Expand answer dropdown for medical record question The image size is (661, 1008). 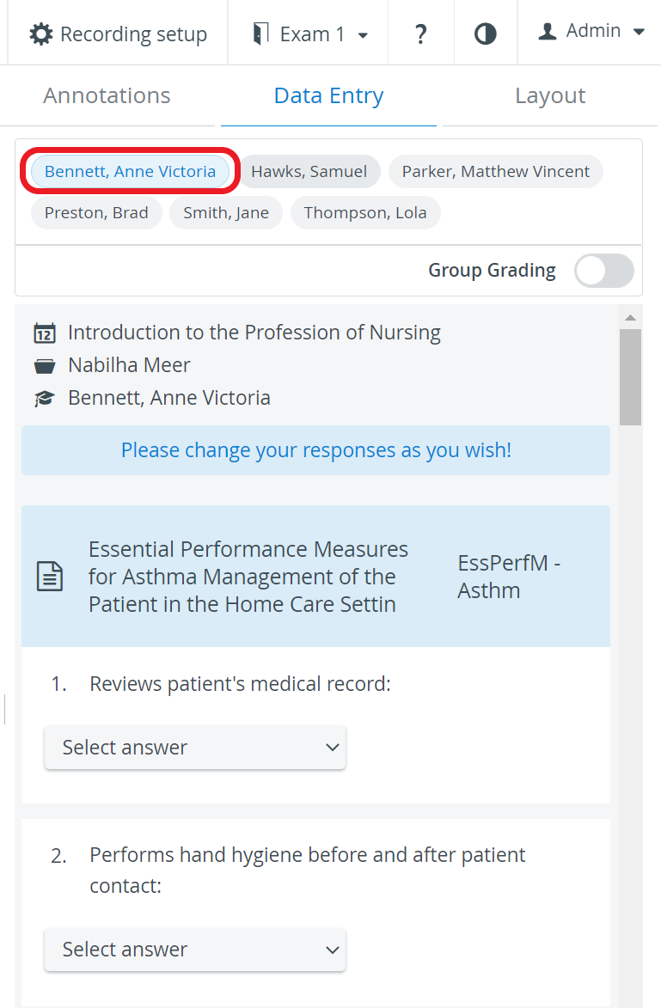pos(195,747)
